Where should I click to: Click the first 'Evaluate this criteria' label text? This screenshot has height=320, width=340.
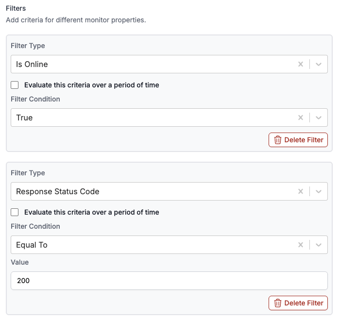click(x=92, y=85)
